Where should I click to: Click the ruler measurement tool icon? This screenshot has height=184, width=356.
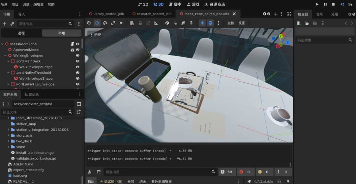tap(156, 23)
